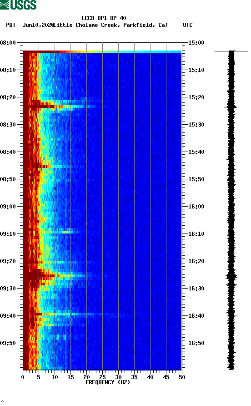This screenshot has width=251, height=406.
Task: Click the 09:50 PDT time label
Action: pyautogui.click(x=8, y=343)
